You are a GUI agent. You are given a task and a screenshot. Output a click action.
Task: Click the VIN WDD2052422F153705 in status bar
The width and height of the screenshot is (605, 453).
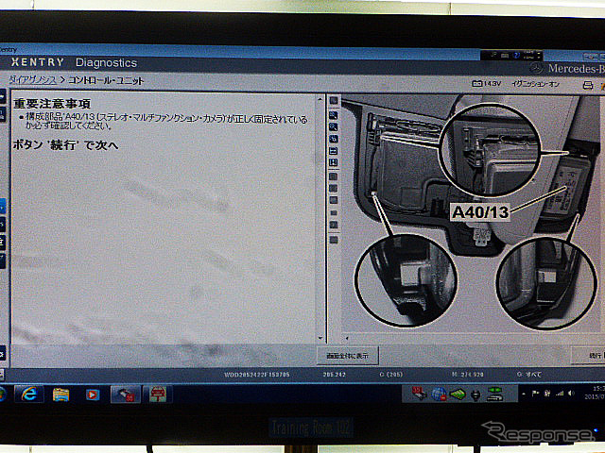click(x=256, y=375)
